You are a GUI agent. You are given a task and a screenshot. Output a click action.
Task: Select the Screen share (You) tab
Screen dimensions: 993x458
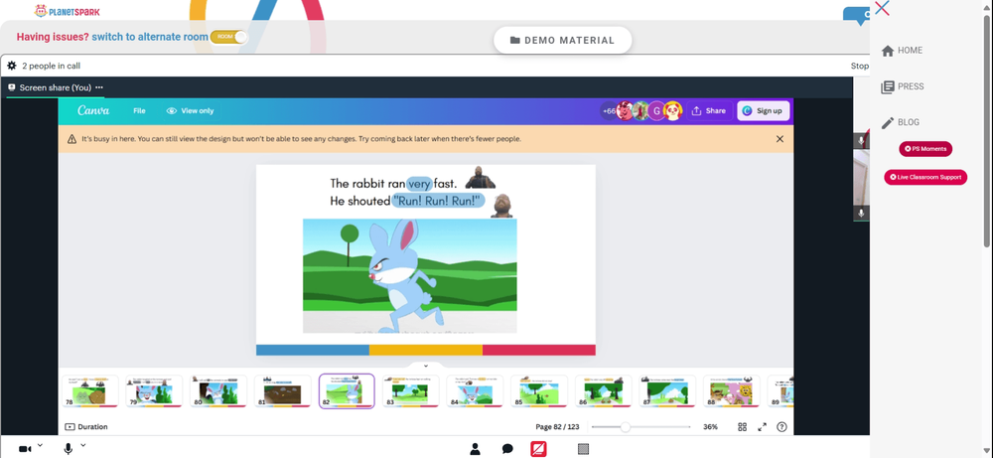55,87
